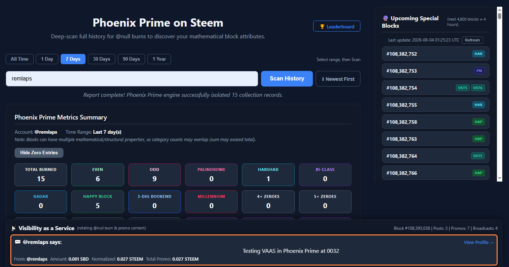Screen dimensions: 509x267
Task: Click the Total Promo 0.027 STEEM value
Action: click(186, 259)
